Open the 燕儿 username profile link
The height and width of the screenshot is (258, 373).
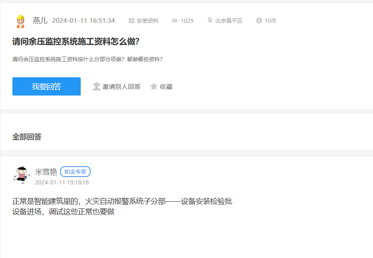point(40,21)
